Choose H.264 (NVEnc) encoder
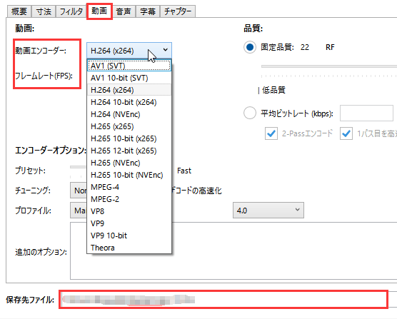This screenshot has height=319, width=397. (x=129, y=114)
